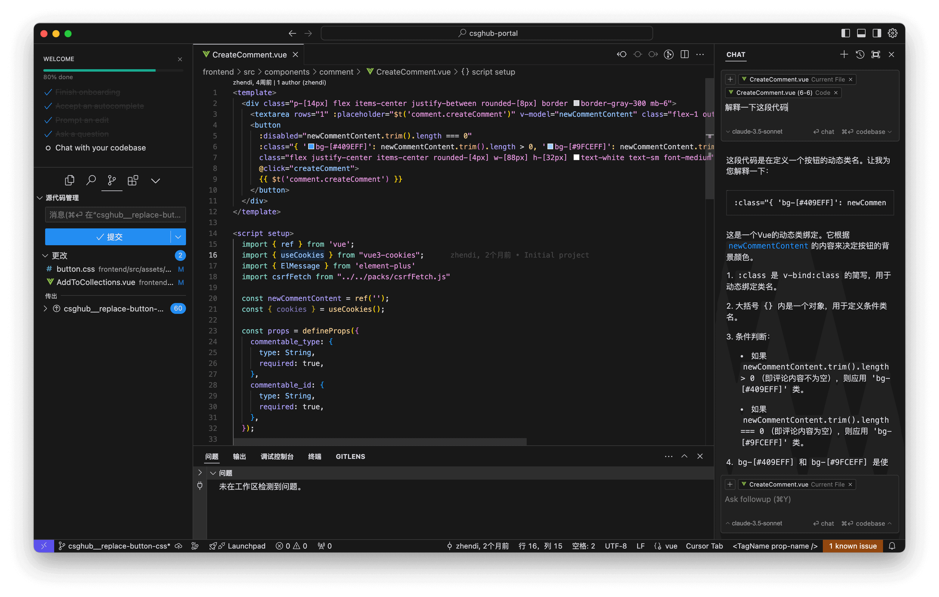Toggle the bottom panel layout icon
Image resolution: width=939 pixels, height=597 pixels.
pyautogui.click(x=861, y=33)
